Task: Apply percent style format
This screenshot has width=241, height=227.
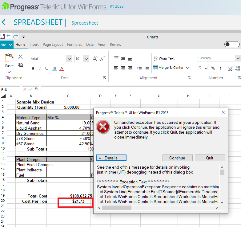Action: click(213, 68)
